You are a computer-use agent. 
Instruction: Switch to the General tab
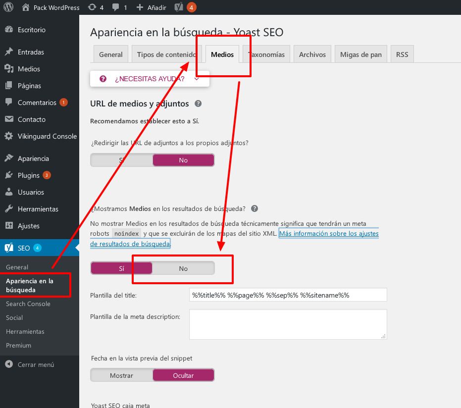(110, 54)
